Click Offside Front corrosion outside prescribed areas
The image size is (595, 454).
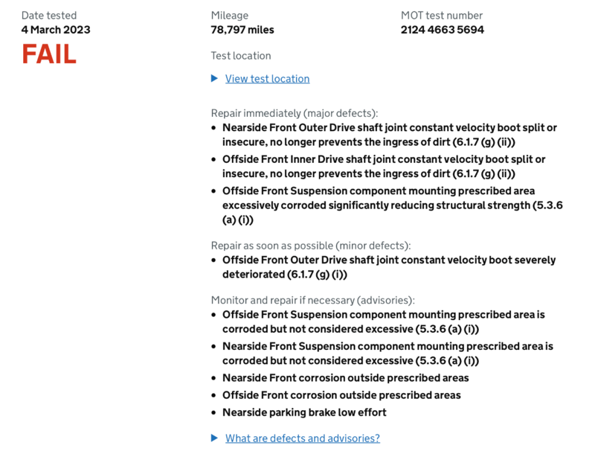(341, 395)
